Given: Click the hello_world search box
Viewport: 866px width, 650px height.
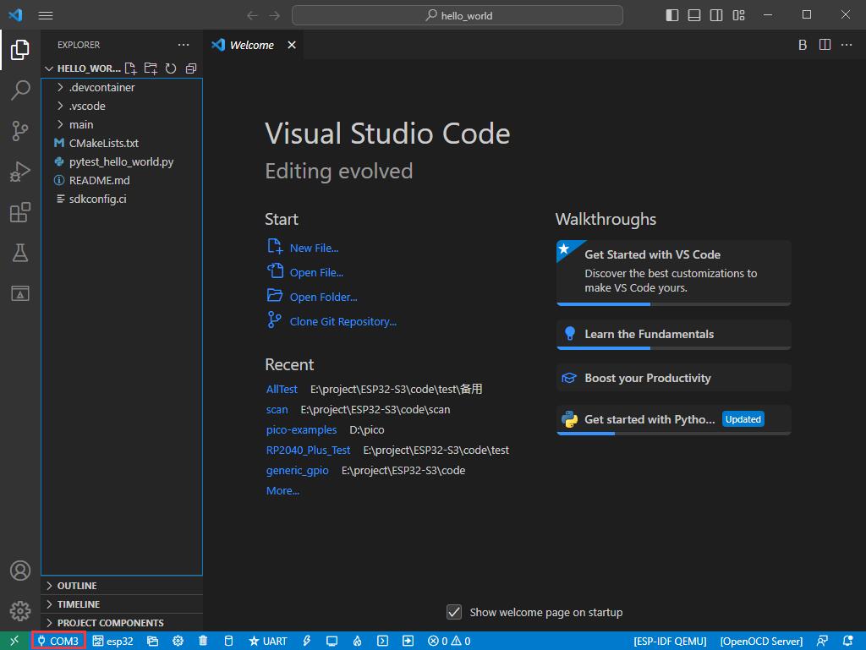Looking at the screenshot, I should [458, 15].
